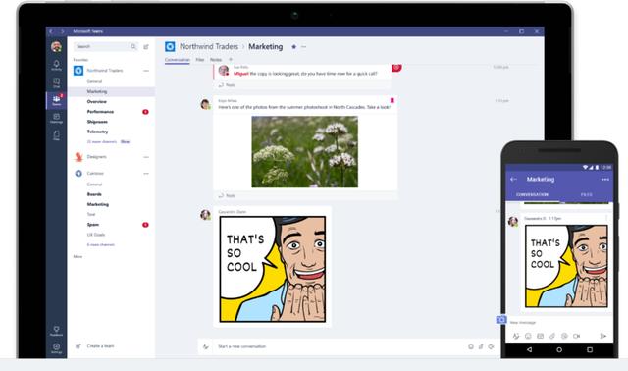Toggle the favorite star for Marketing channel
This screenshot has width=628, height=371.
pos(293,47)
